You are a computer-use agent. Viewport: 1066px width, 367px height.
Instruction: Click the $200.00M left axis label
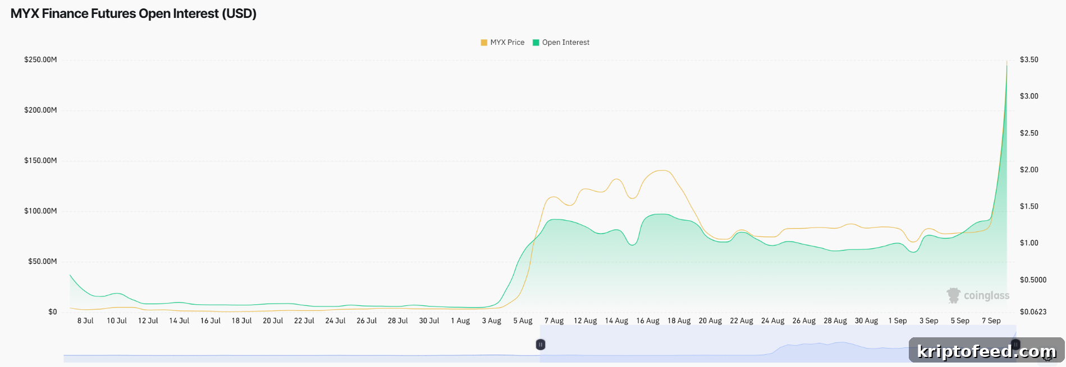40,110
